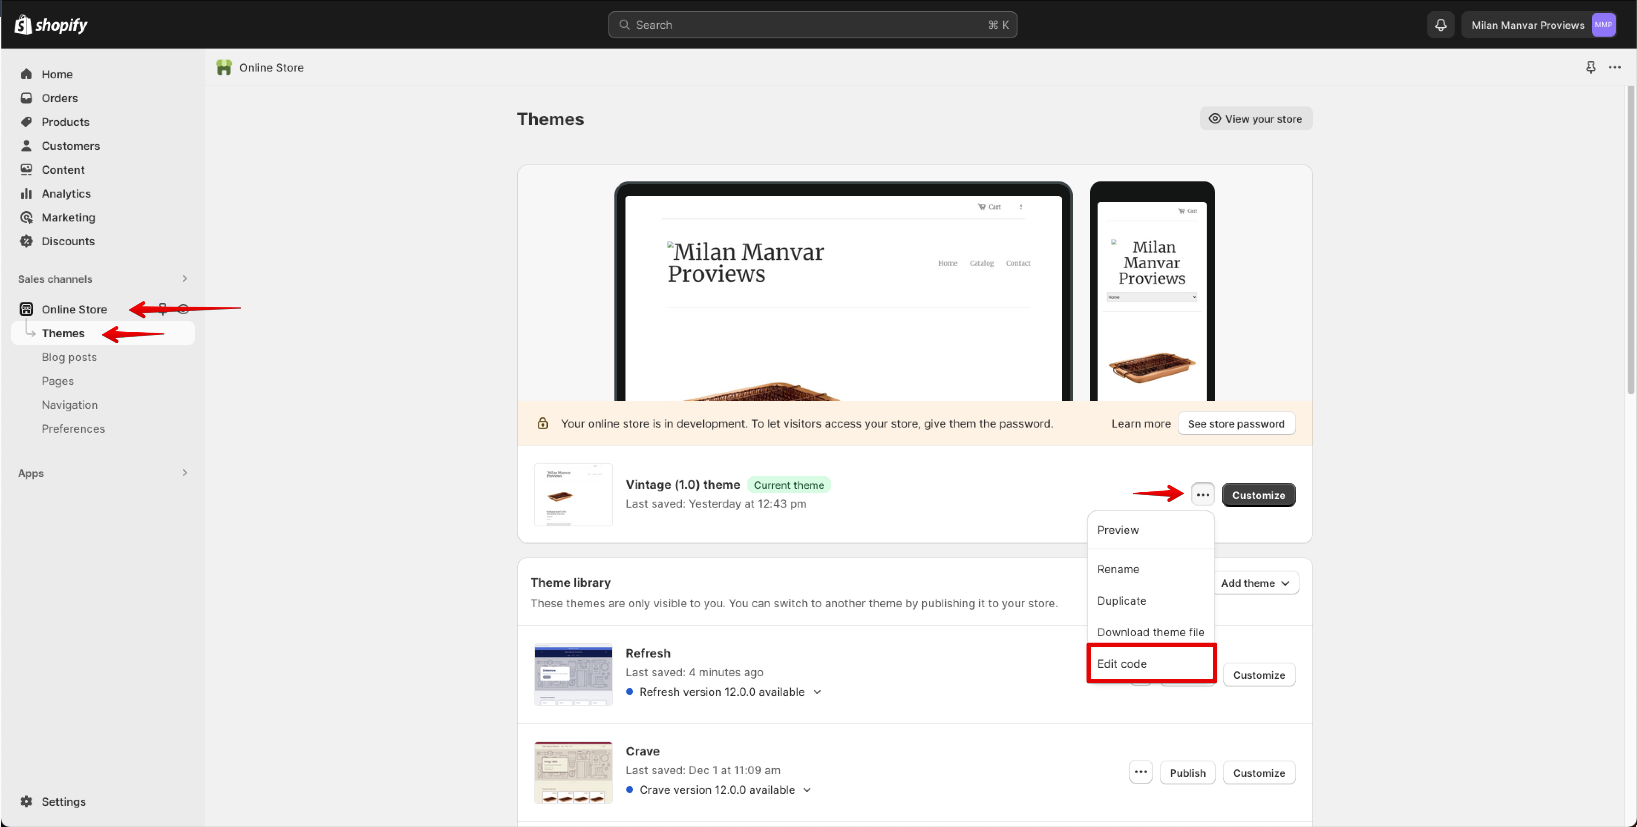Screen dimensions: 1637x827
Task: Select Rename from the theme menu
Action: click(1151, 569)
